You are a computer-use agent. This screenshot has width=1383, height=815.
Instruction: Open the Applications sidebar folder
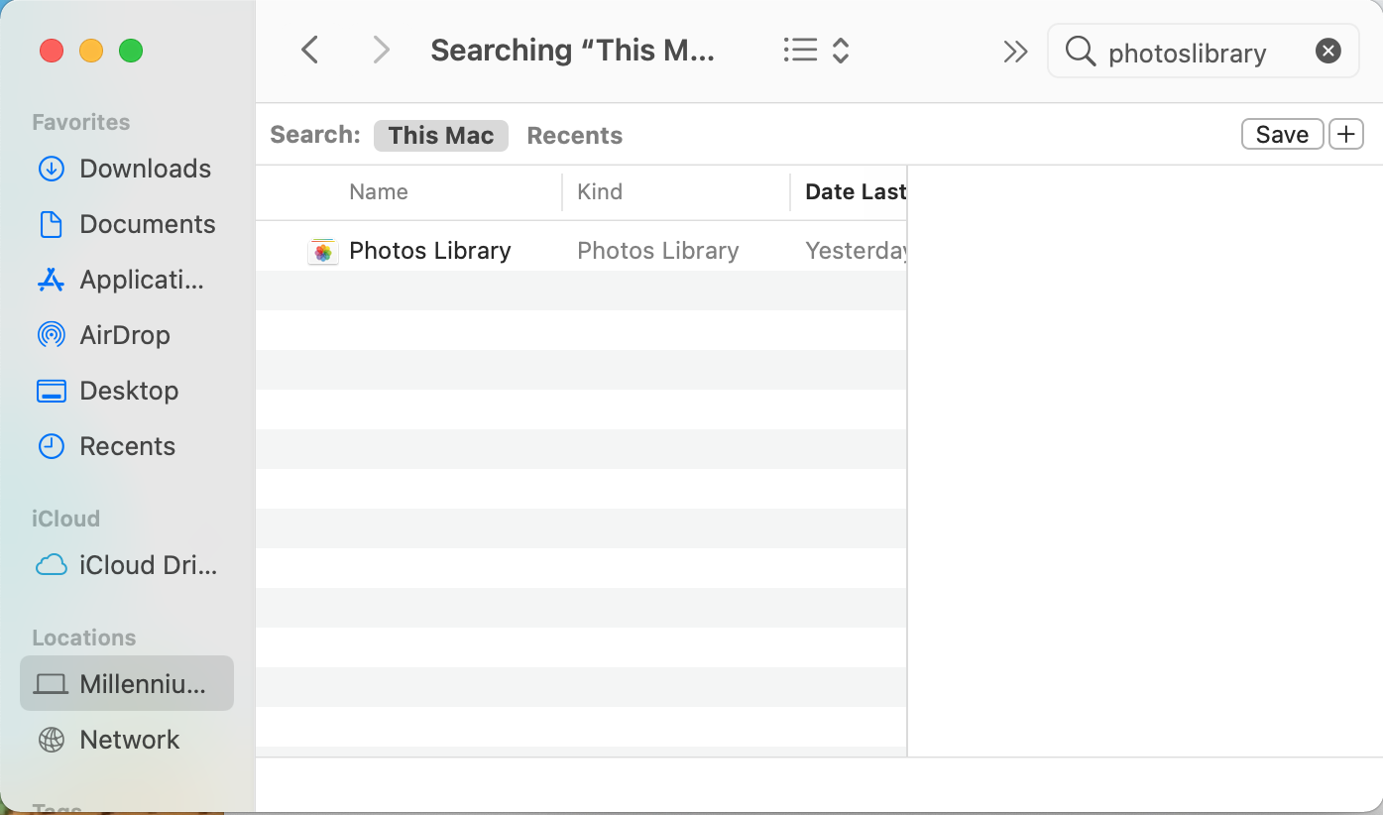tap(141, 280)
